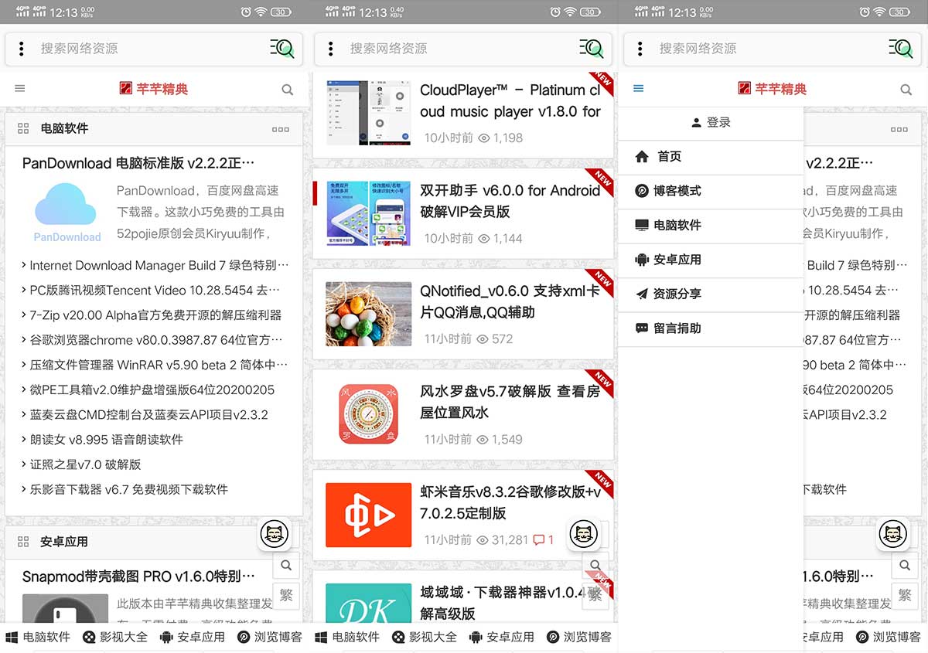
Task: Tap 安卓应用 in middle screen bottom bar
Action: pyautogui.click(x=502, y=638)
